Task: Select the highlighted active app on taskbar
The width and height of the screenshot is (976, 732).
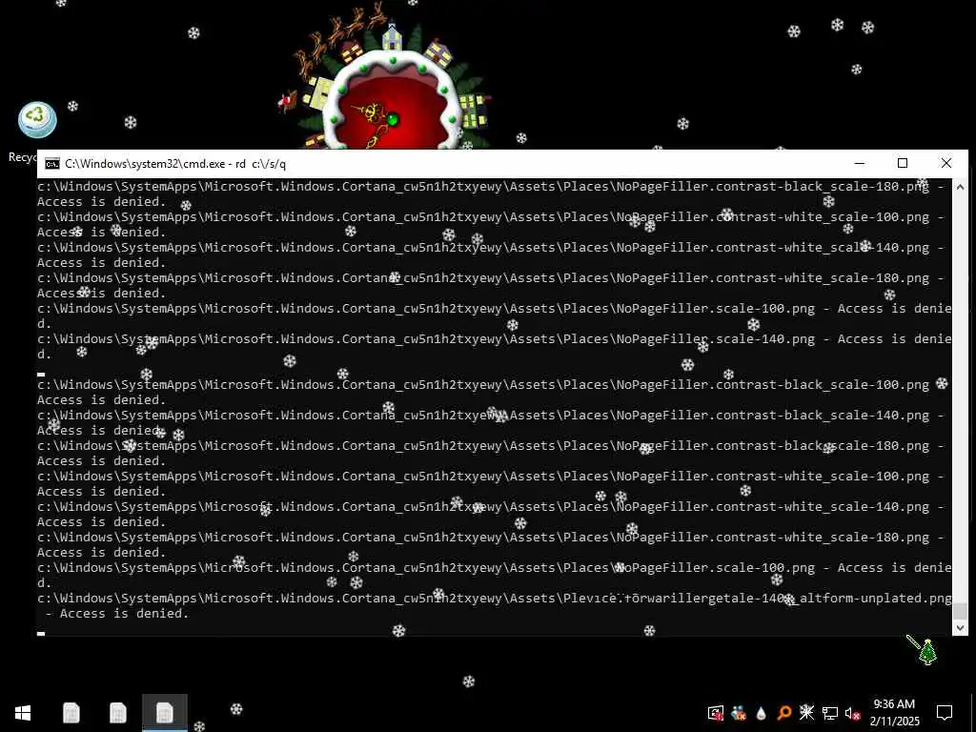Action: click(x=164, y=713)
